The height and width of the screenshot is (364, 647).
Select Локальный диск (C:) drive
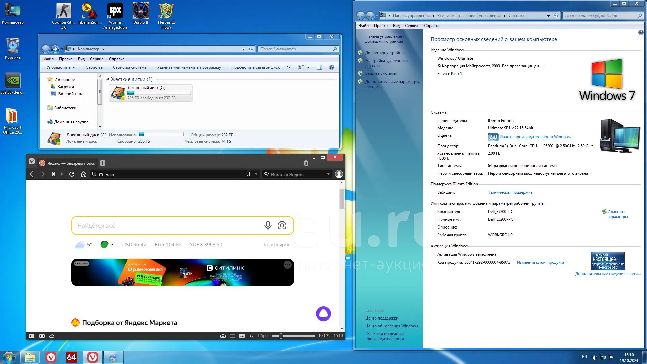point(150,93)
